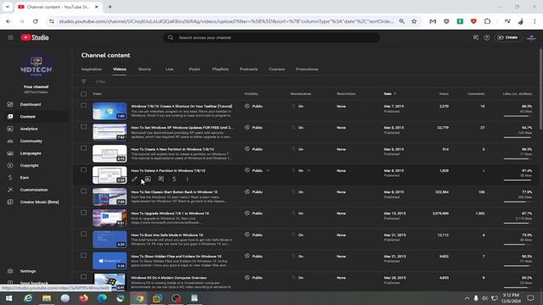Switch to the Podcasts tab
Screen dimensions: 543x305
(249, 69)
